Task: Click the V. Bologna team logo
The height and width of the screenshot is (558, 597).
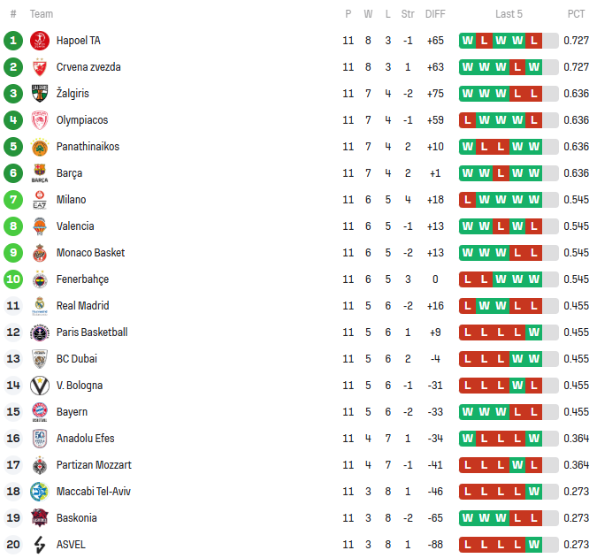Action: pos(40,386)
